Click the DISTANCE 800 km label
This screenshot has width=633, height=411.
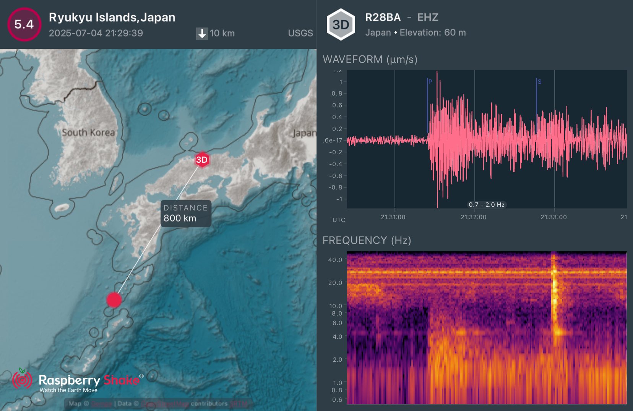coord(186,214)
